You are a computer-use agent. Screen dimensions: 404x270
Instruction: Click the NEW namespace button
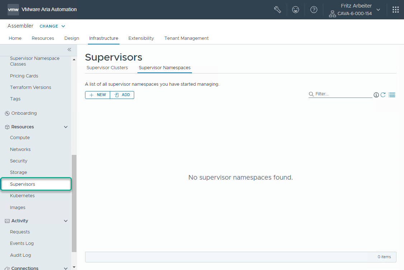point(98,95)
